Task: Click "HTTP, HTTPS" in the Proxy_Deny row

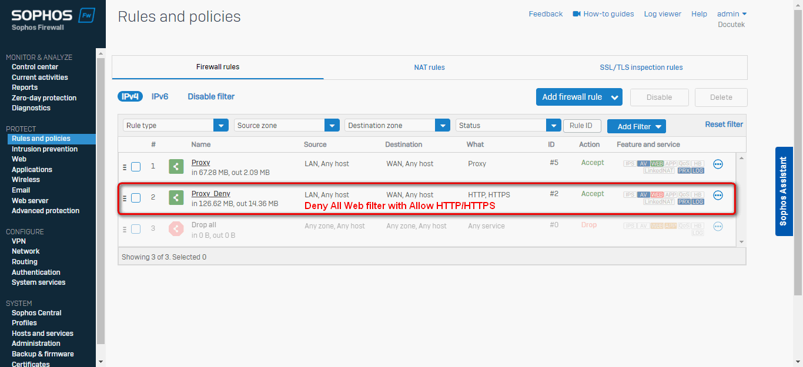Action: [x=489, y=195]
